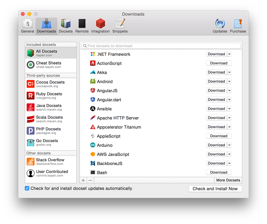Click Check and Install Now
Image resolution: width=267 pixels, height=224 pixels.
click(215, 189)
